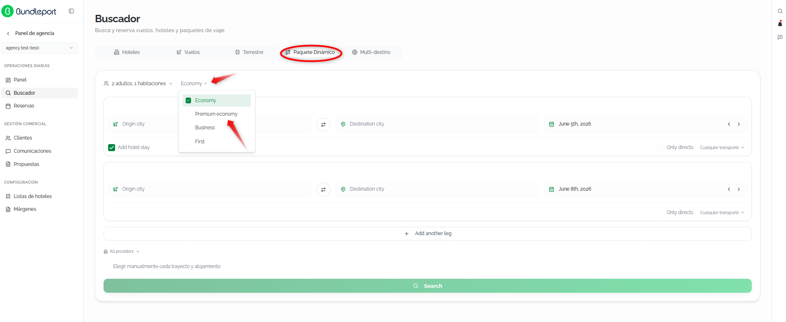Click the pin icon in first Destination city
Image resolution: width=786 pixels, height=322 pixels.
343,124
